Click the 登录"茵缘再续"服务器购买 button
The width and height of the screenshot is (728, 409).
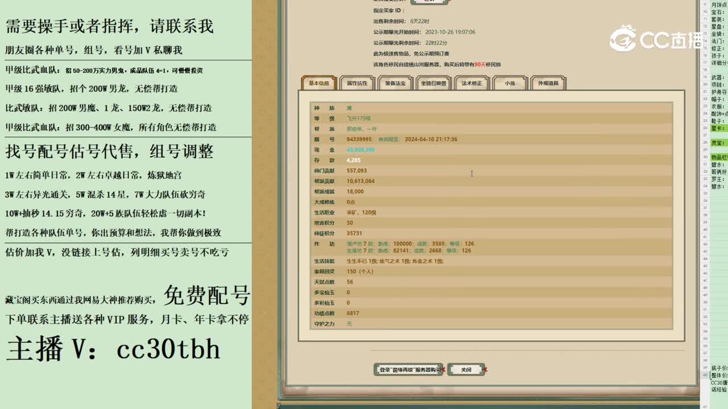pyautogui.click(x=408, y=369)
